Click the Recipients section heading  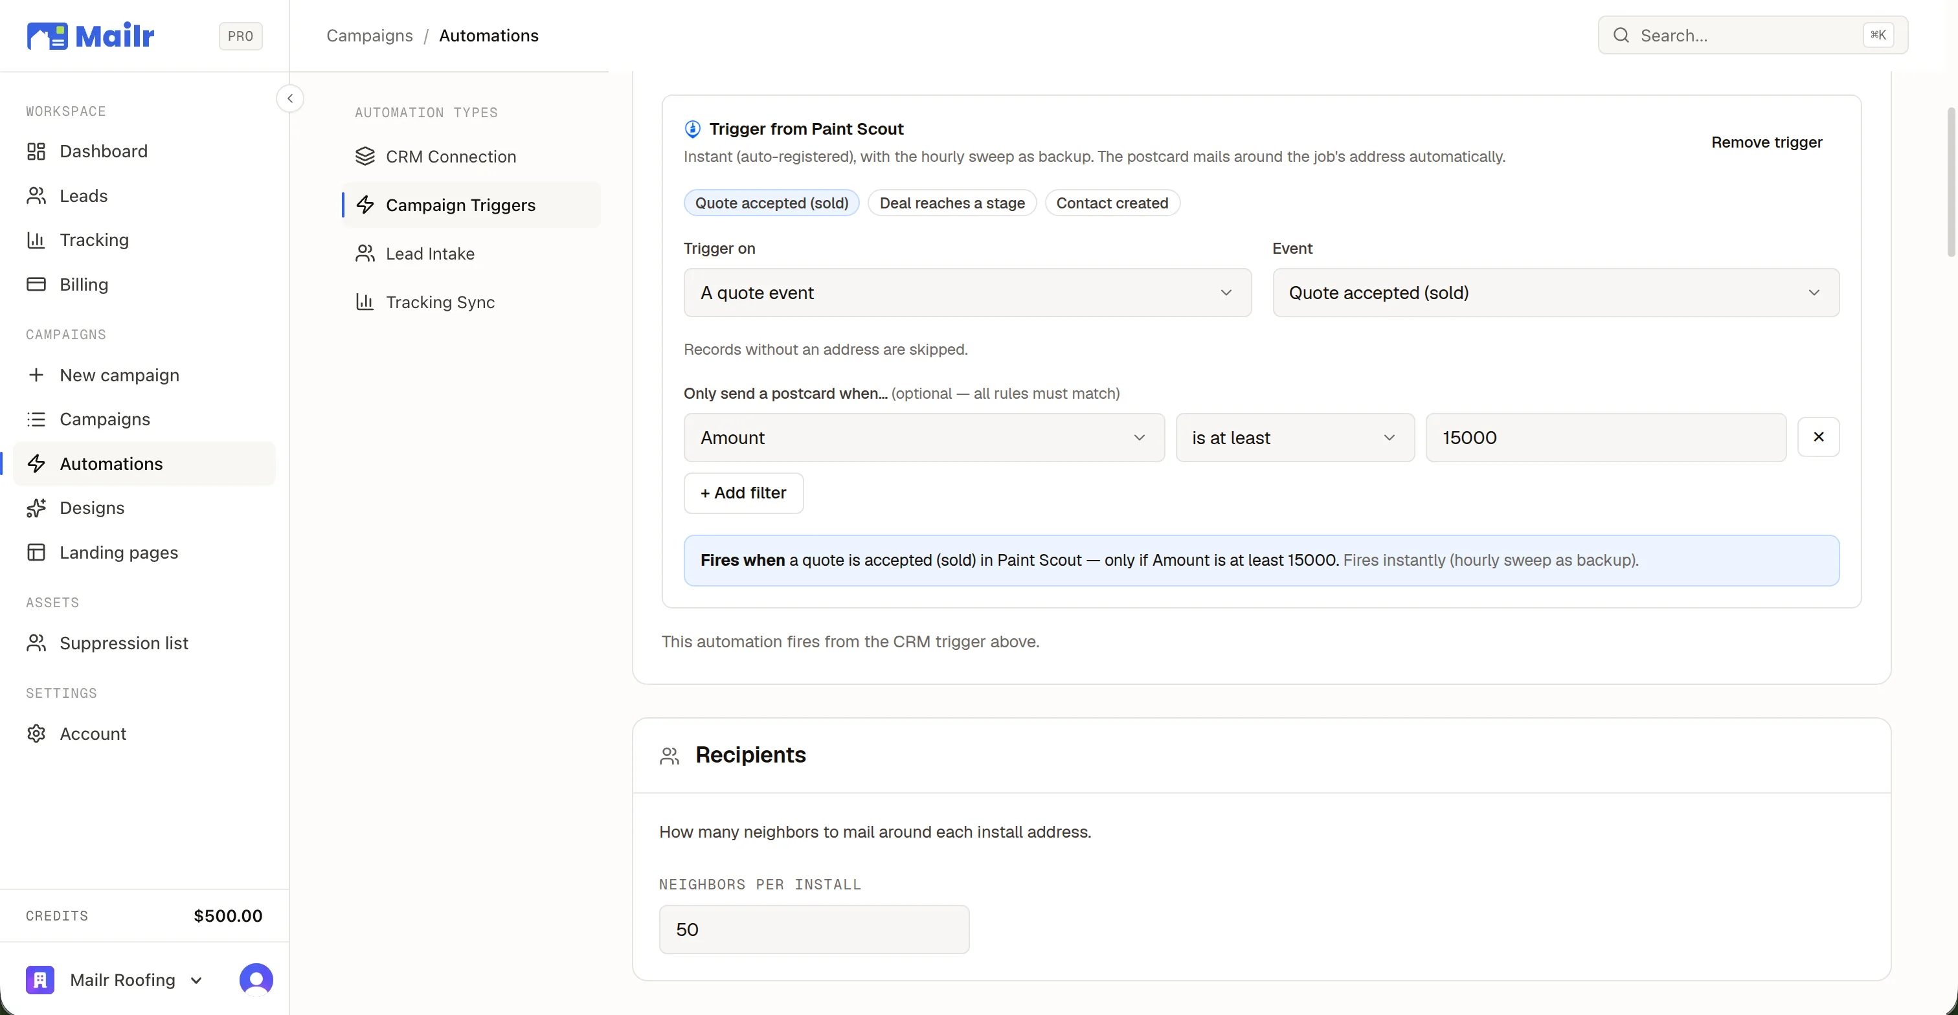[750, 755]
